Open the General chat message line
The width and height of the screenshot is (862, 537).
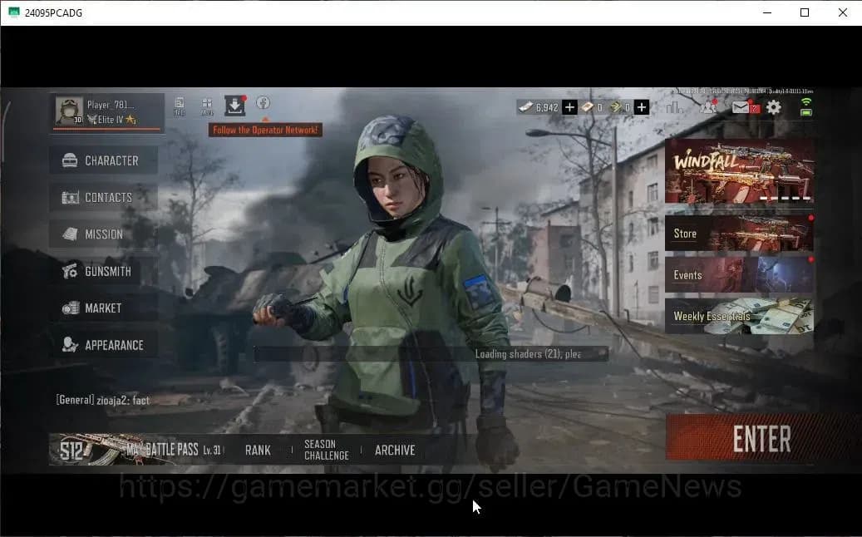(x=103, y=400)
